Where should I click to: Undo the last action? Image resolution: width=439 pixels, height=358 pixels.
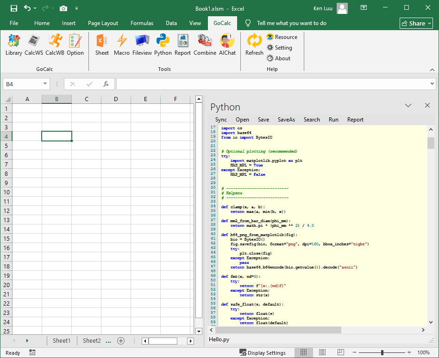[x=27, y=8]
